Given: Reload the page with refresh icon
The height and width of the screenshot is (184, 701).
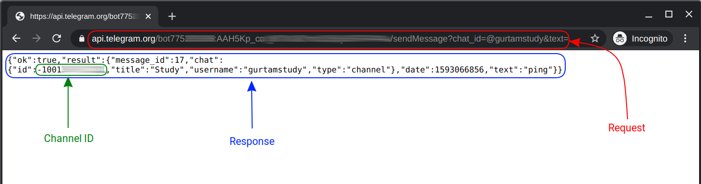Looking at the screenshot, I should [57, 39].
